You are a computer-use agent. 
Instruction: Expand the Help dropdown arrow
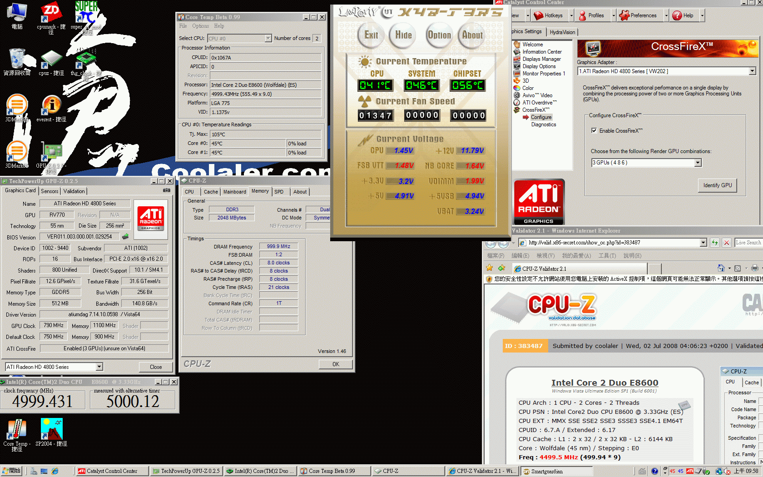tap(702, 15)
